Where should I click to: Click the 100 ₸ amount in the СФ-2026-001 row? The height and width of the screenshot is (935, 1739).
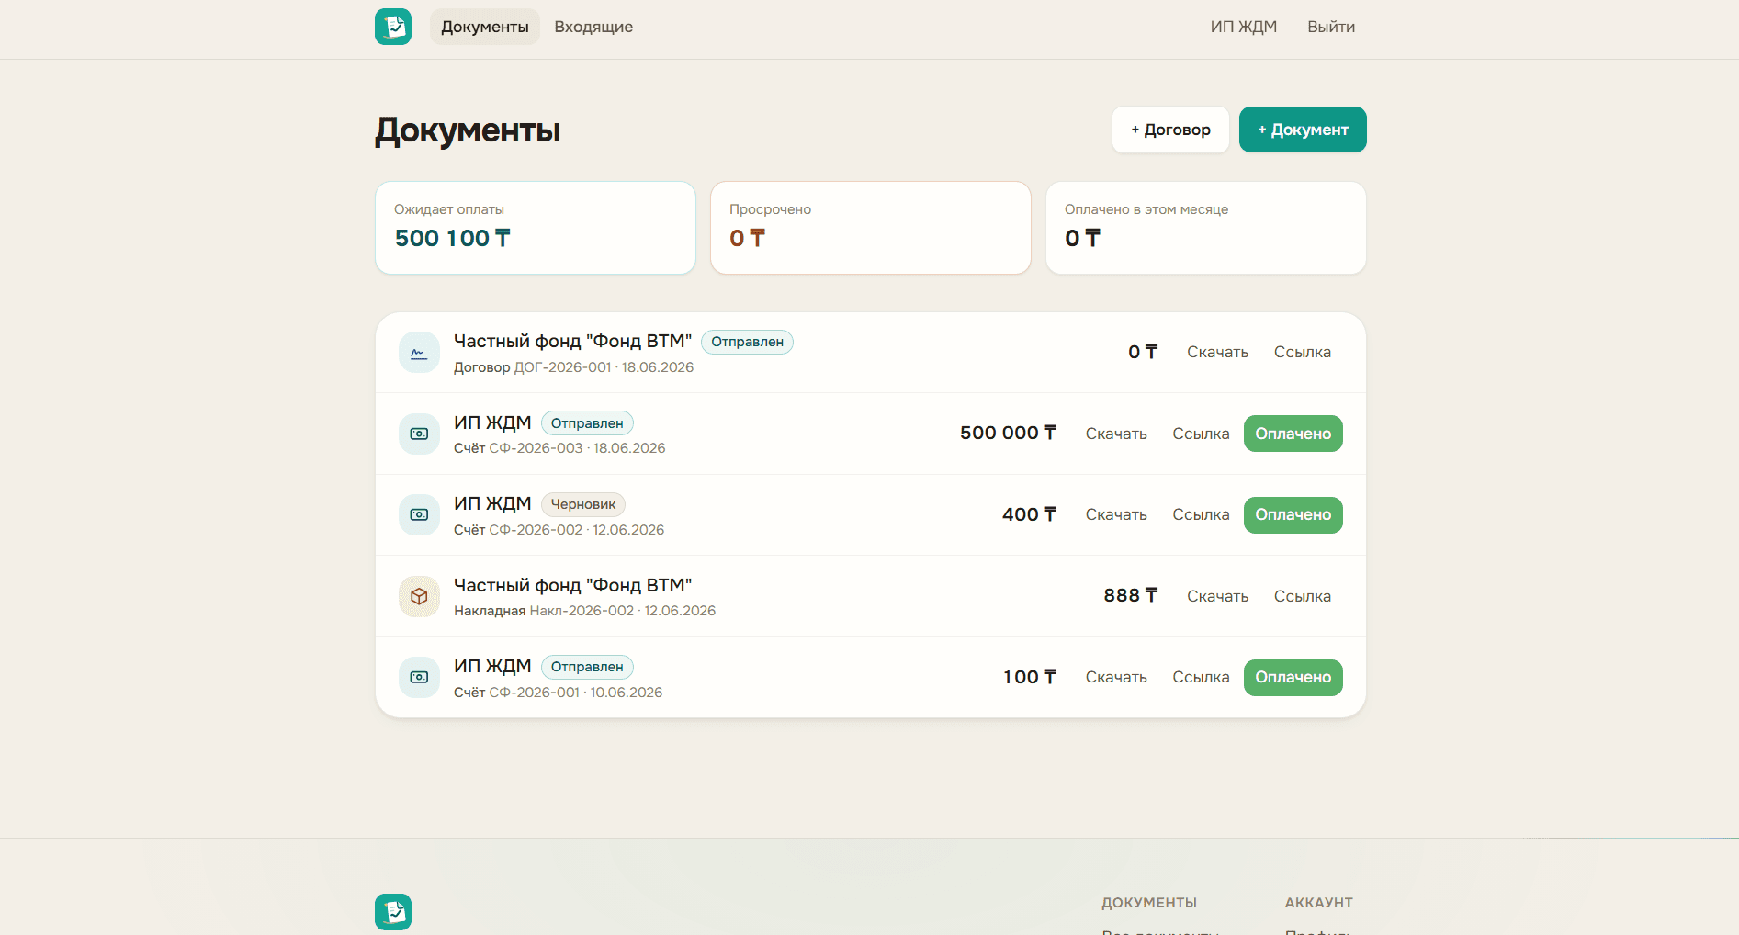point(1030,678)
